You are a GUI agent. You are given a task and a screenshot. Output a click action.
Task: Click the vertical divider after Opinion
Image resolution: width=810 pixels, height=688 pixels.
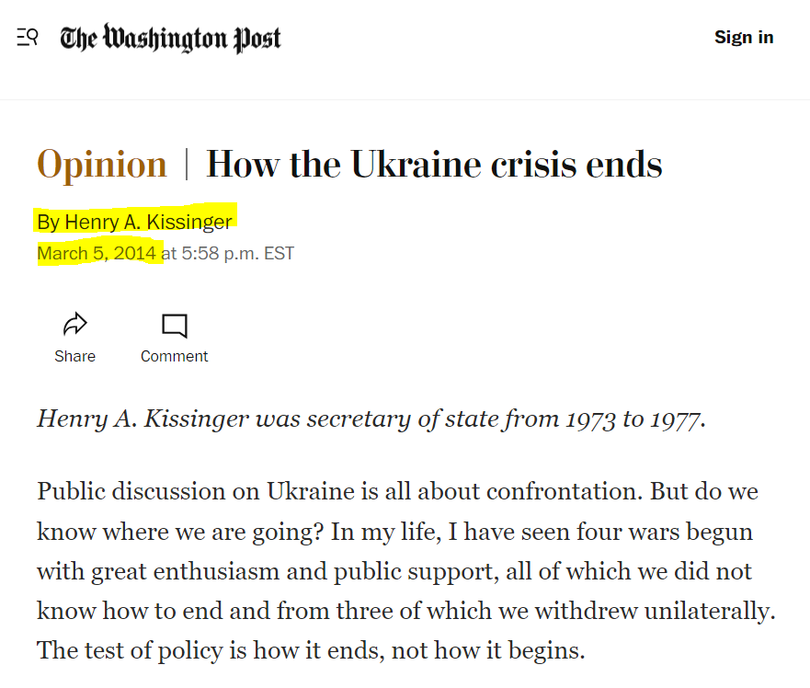pyautogui.click(x=187, y=166)
